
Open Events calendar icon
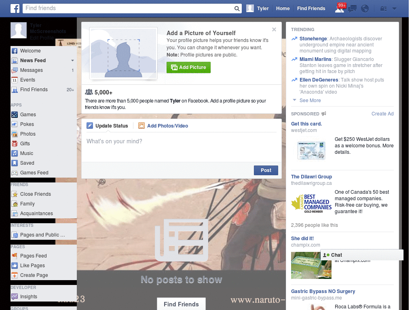coord(15,80)
